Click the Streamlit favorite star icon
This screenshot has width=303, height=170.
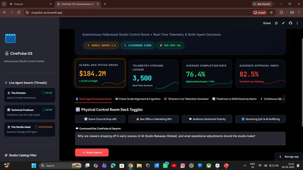(x=276, y=23)
